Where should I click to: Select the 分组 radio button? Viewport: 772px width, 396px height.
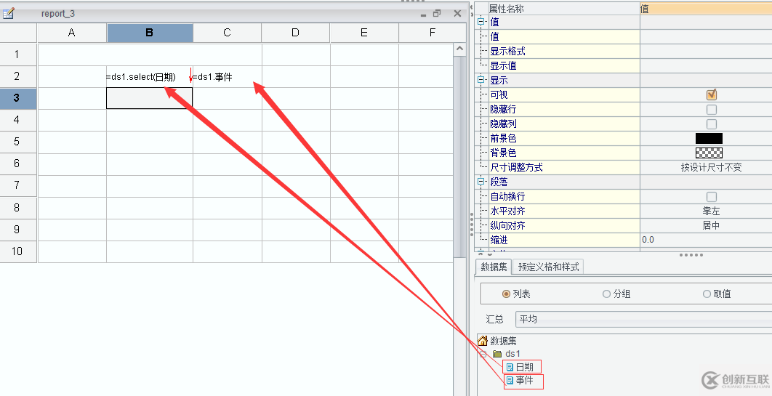(606, 294)
